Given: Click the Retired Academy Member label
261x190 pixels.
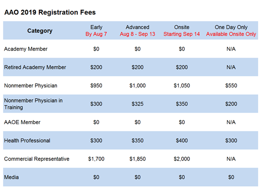Looking at the screenshot, I should (35, 67).
